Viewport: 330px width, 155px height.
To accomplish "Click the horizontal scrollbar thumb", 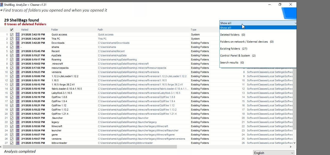I will click(90, 147).
